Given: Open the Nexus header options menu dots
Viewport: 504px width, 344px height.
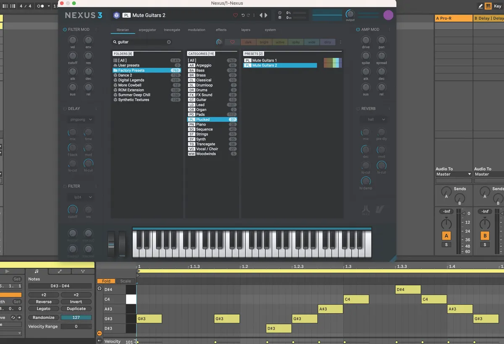Looking at the screenshot, I should pos(254,16).
